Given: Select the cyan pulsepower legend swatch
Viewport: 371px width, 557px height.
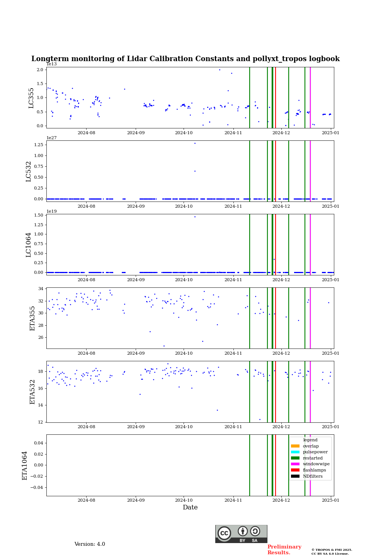Looking at the screenshot, I should (295, 452).
